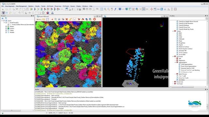The image size is (209, 117).
Task: Expand the Stat group under ALS Forest
Action: (x=175, y=58)
